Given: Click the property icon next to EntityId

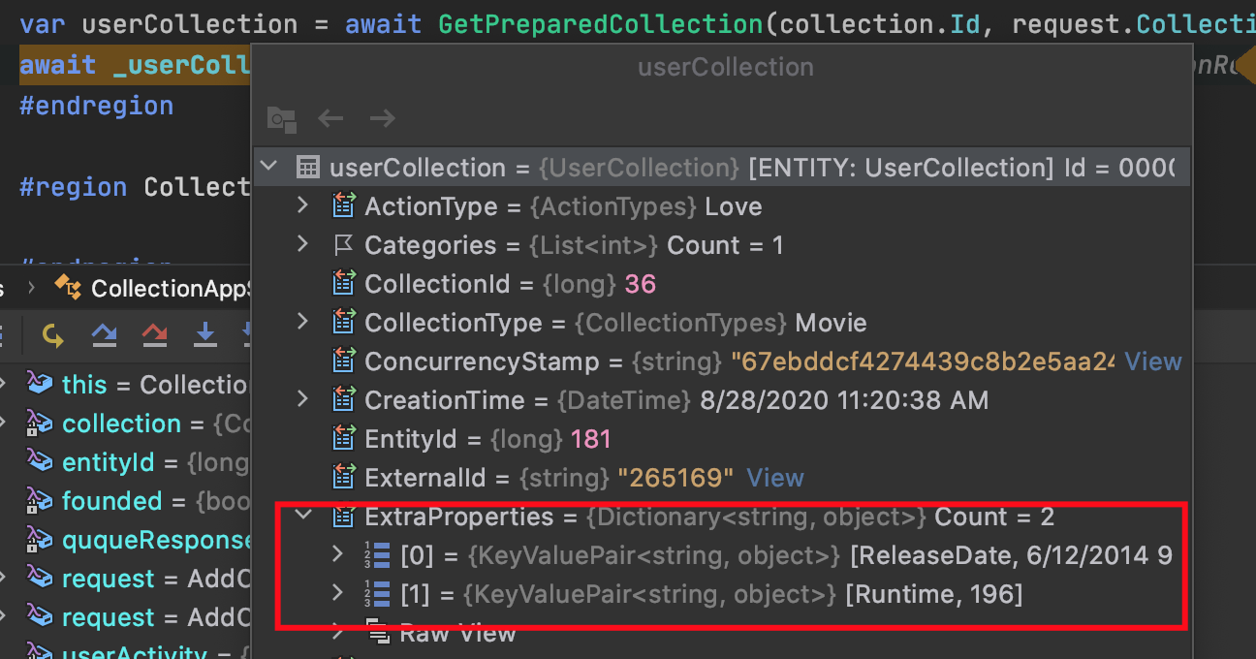Looking at the screenshot, I should pyautogui.click(x=342, y=438).
